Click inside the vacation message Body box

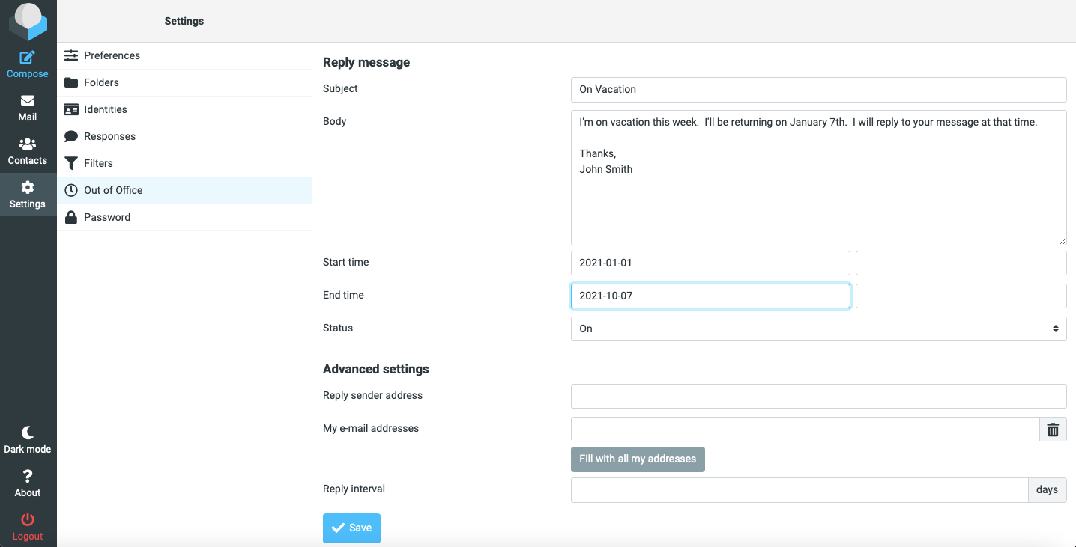pyautogui.click(x=818, y=177)
